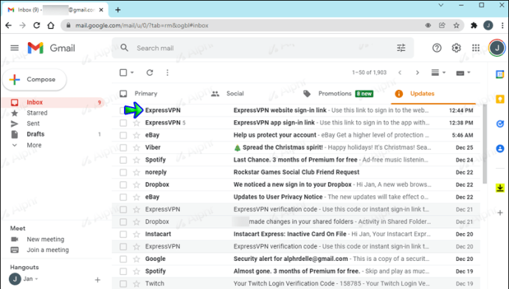Open Google Keep in the side panel
509x289 pixels.
coord(500,99)
